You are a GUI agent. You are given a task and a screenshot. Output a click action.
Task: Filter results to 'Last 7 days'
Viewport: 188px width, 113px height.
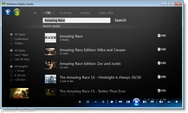click(x=19, y=55)
